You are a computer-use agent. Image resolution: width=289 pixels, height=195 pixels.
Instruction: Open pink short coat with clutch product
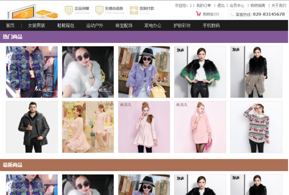click(x=200, y=127)
